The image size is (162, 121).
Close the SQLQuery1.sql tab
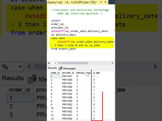click(106, 2)
